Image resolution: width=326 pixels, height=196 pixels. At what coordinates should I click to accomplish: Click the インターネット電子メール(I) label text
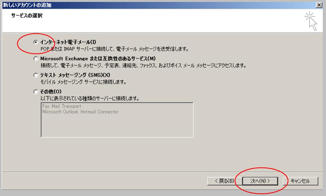[68, 42]
